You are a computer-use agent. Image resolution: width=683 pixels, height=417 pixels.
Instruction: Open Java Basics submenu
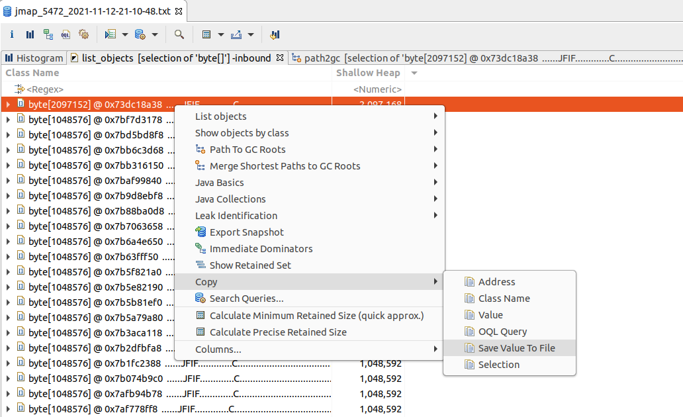[310, 183]
